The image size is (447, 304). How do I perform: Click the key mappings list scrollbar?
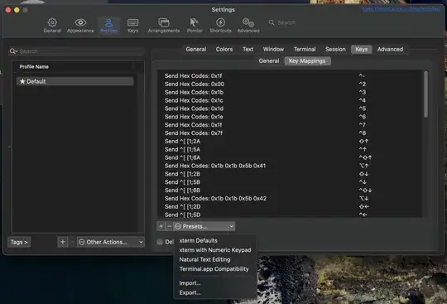coord(426,94)
